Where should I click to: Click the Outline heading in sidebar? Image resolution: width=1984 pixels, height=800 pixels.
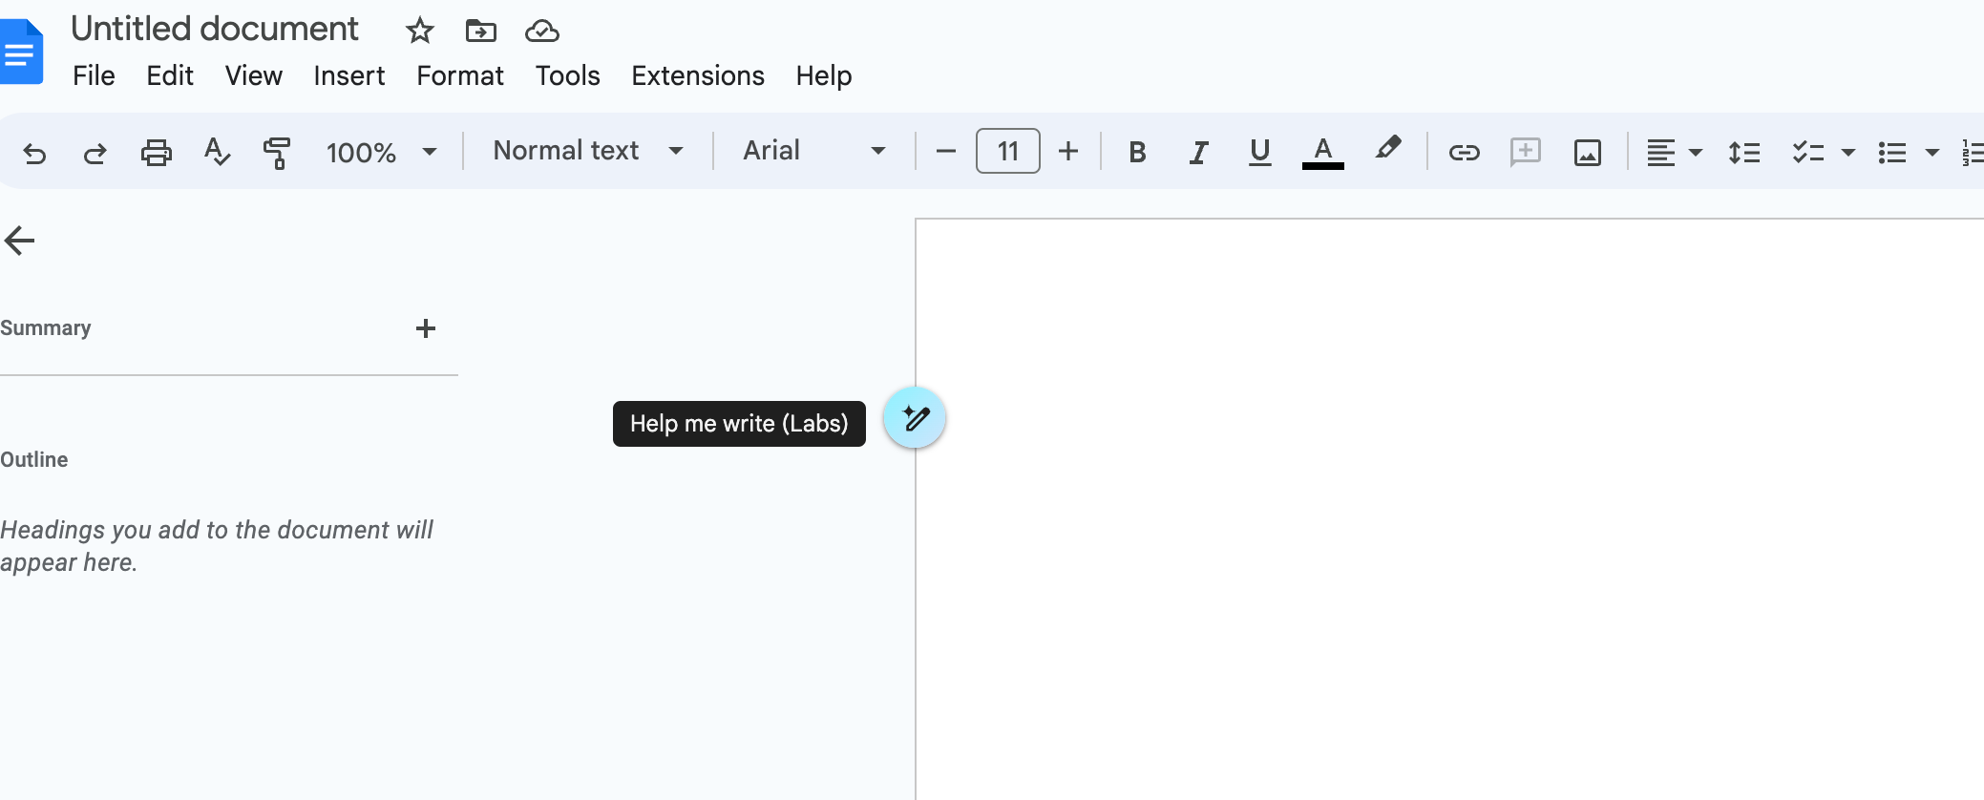click(x=34, y=459)
